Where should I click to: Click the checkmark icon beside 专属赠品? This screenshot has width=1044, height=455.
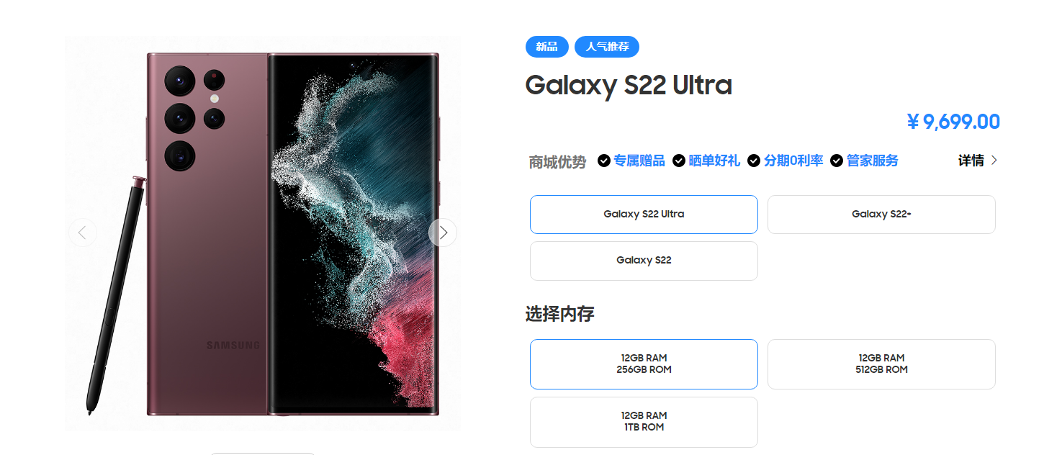[x=604, y=161]
